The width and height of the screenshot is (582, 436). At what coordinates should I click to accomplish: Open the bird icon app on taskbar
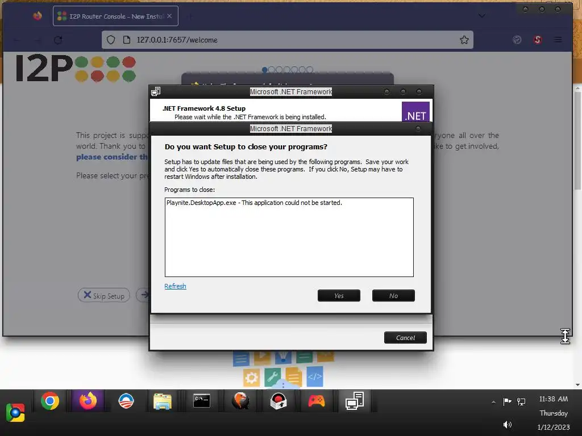[240, 401]
